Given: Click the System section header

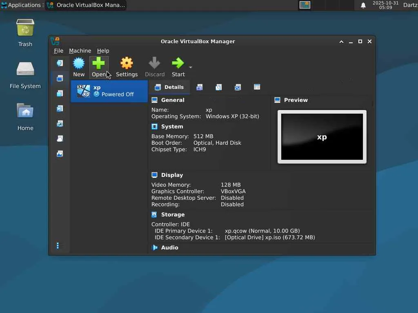Looking at the screenshot, I should click(x=172, y=127).
